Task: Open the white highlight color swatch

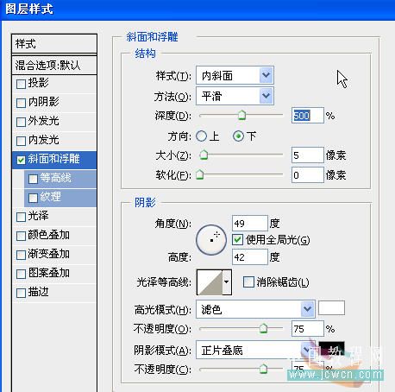Action: [331, 308]
